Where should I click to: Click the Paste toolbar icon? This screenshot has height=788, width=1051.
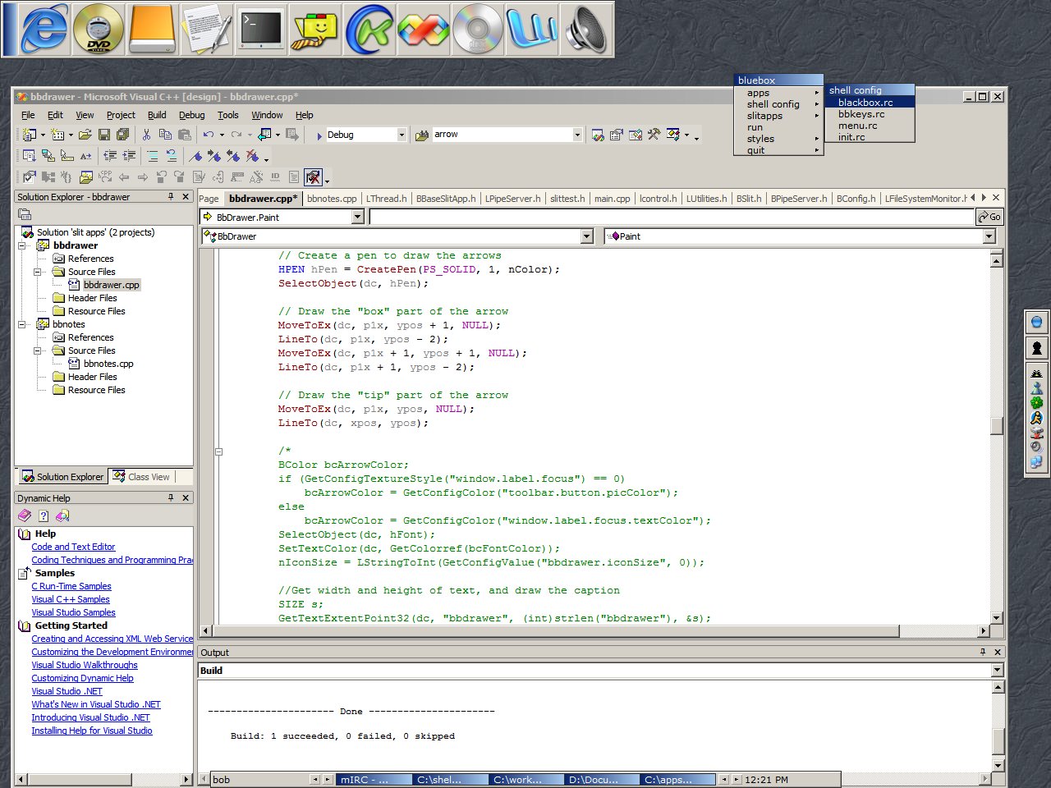pos(185,135)
